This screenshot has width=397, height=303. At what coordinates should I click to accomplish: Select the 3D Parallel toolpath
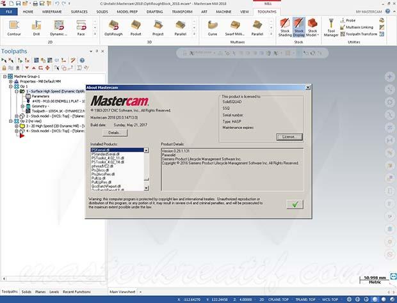click(x=181, y=28)
